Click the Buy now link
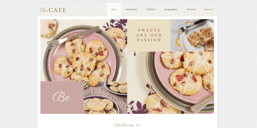The image size is (257, 128). point(208,9)
